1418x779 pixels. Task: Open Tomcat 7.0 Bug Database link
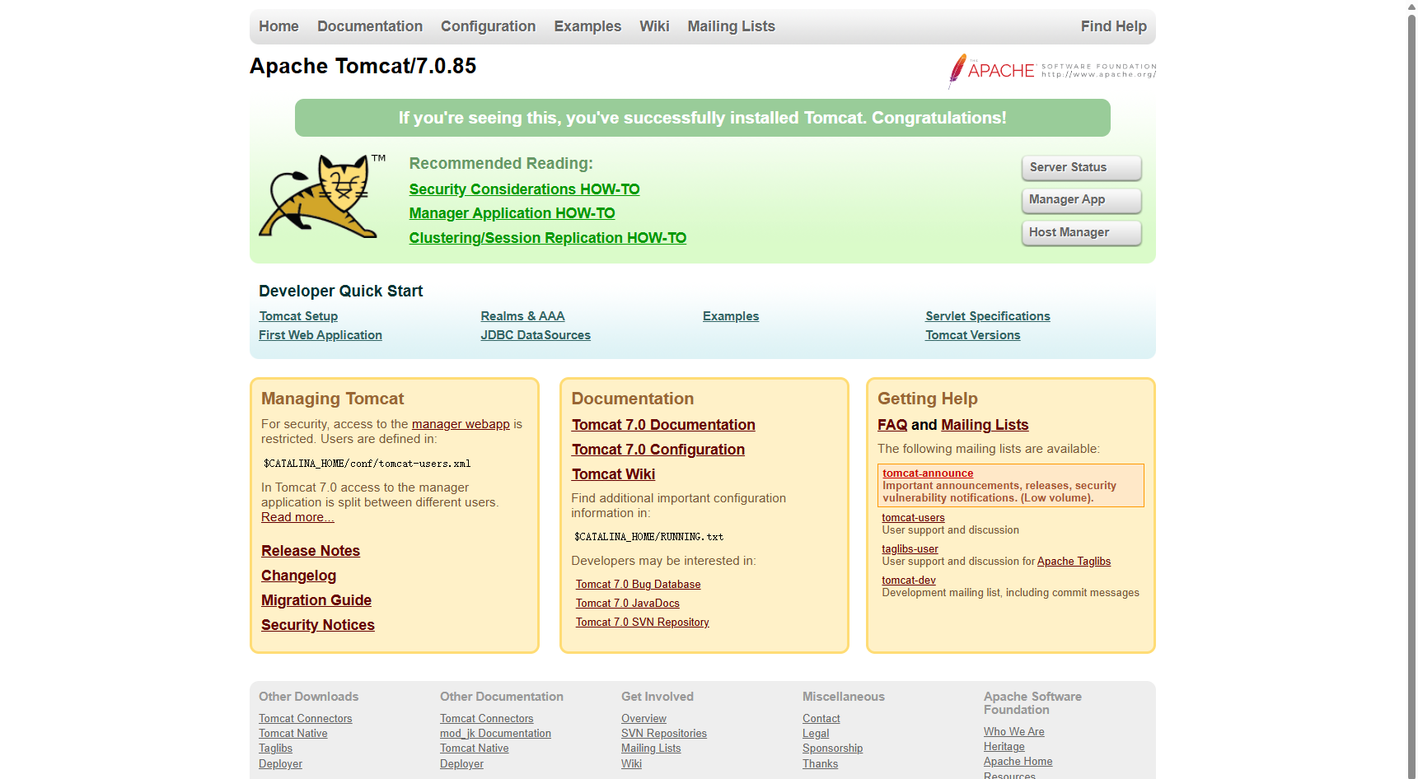[x=638, y=585]
